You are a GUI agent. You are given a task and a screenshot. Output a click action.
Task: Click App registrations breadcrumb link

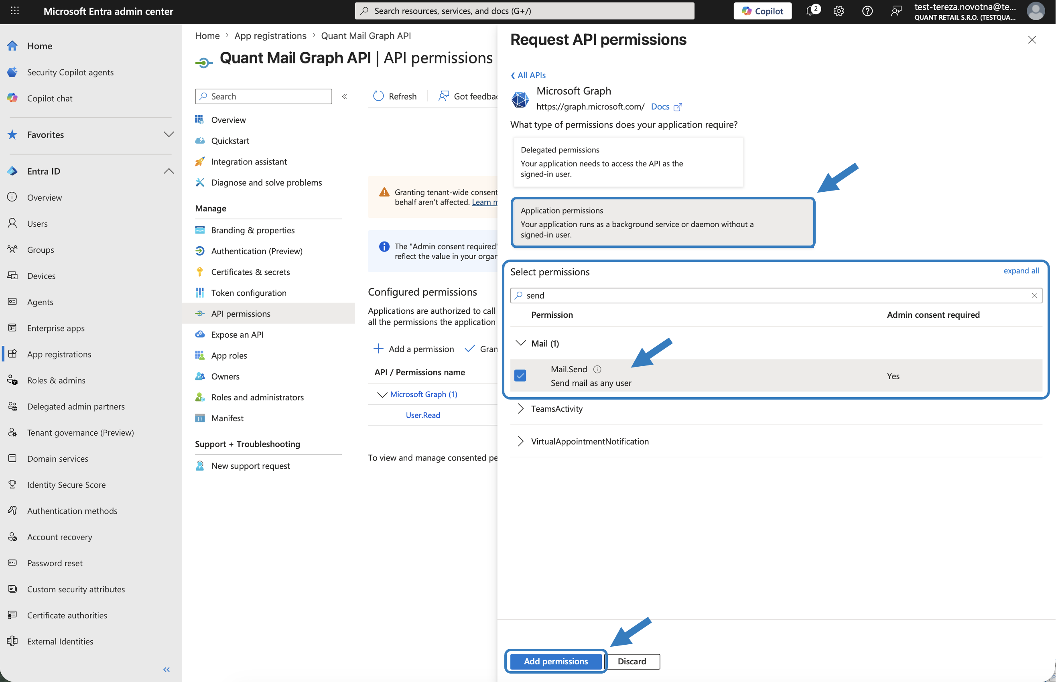click(270, 35)
